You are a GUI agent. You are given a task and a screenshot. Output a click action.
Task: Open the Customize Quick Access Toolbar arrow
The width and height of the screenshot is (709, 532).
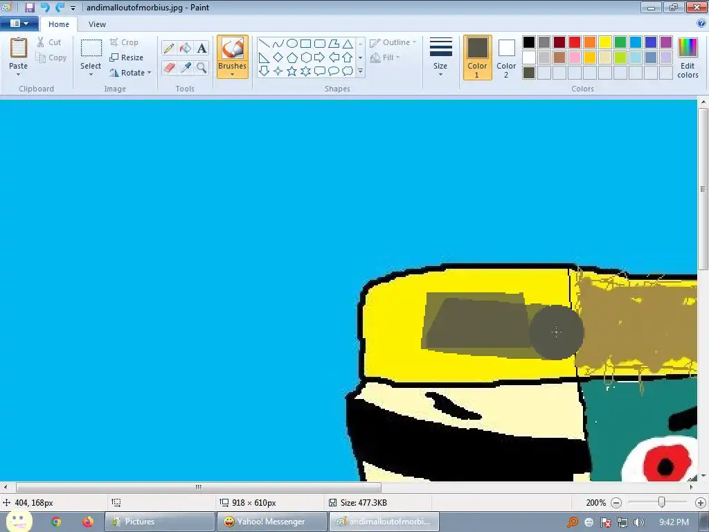[x=73, y=8]
